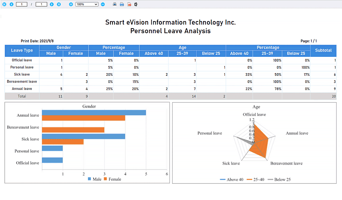The height and width of the screenshot is (200, 342).
Task: Jump to the last page
Action: [x=59, y=4]
